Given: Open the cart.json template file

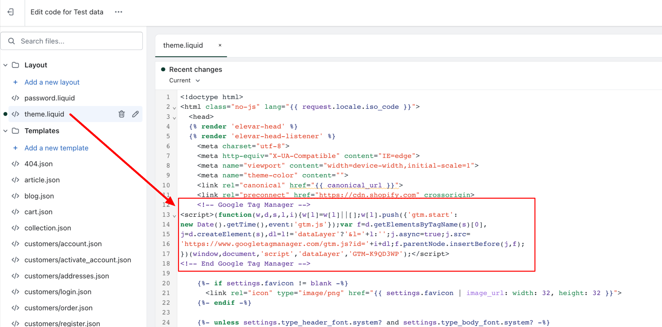Looking at the screenshot, I should 38,212.
